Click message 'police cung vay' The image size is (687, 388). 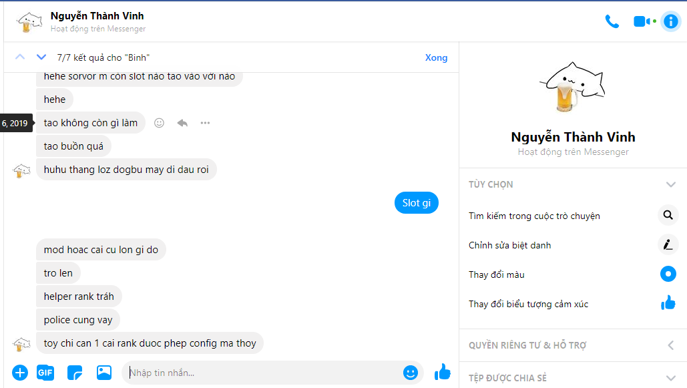pyautogui.click(x=78, y=320)
